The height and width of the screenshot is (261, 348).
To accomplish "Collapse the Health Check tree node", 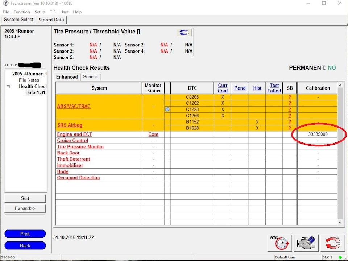I will pyautogui.click(x=8, y=87).
